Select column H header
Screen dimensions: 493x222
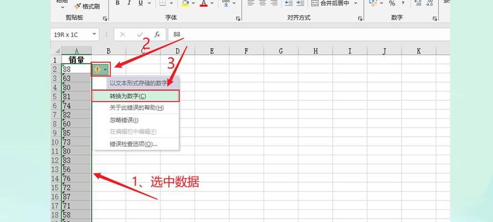pos(316,51)
